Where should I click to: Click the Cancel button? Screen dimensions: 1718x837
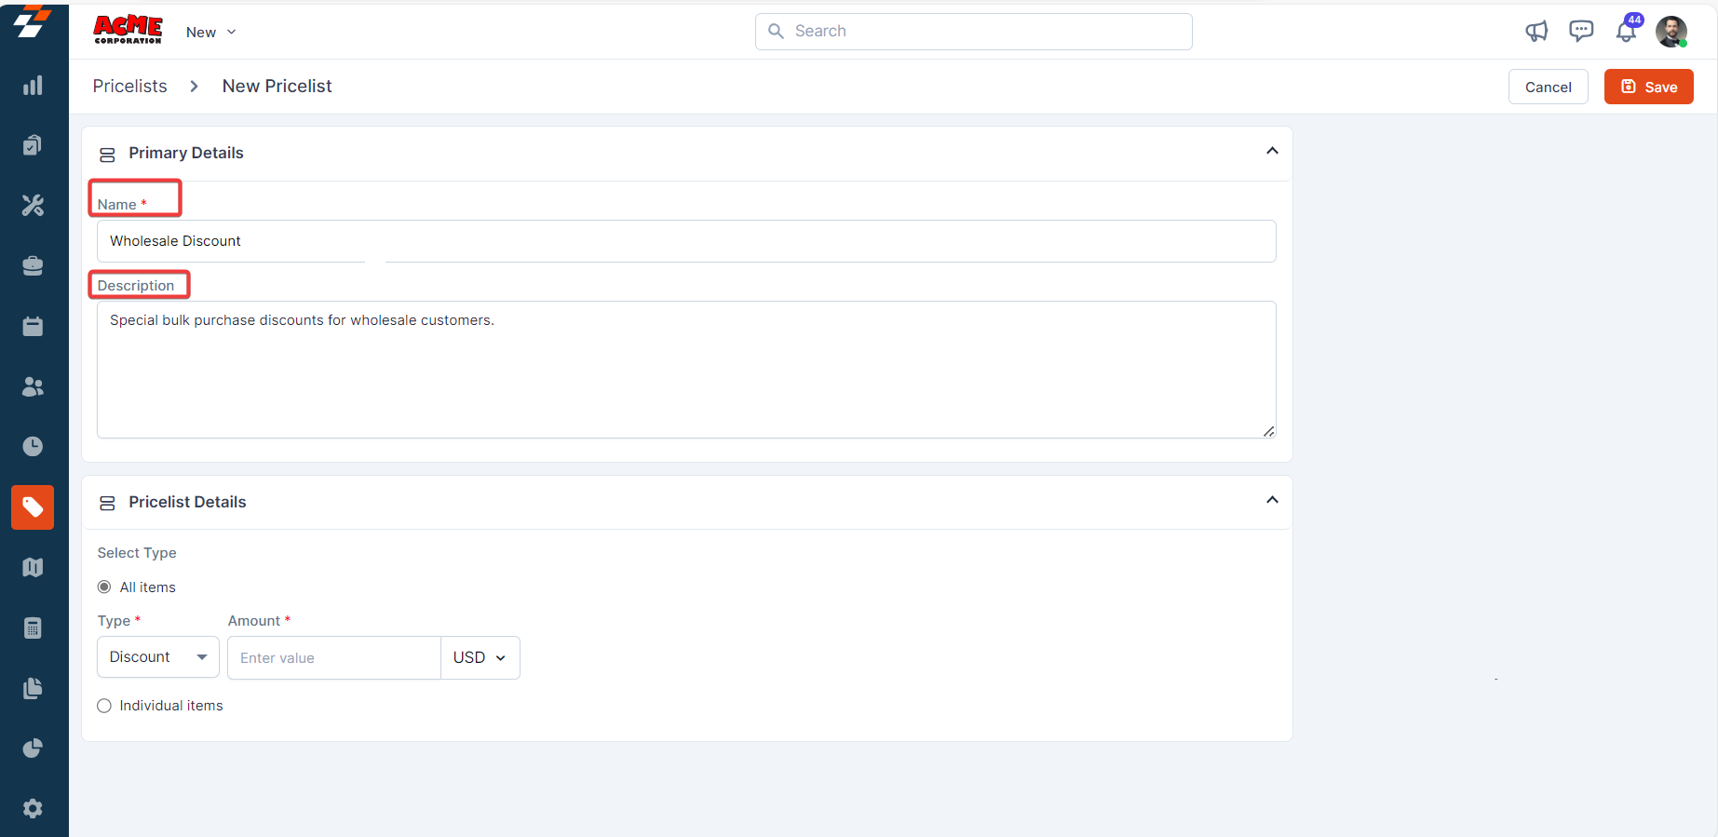[1549, 87]
